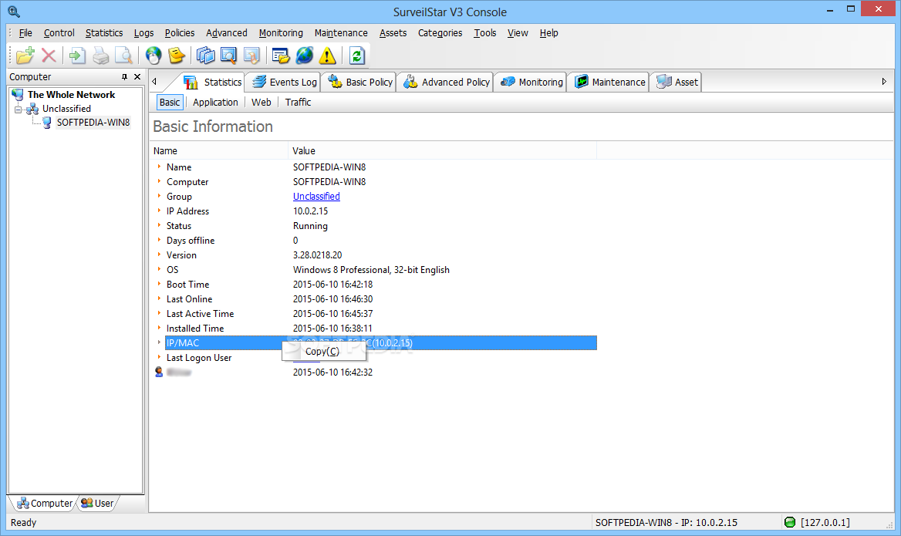
Task: Click the green connection status indicator icon
Action: pos(790,522)
